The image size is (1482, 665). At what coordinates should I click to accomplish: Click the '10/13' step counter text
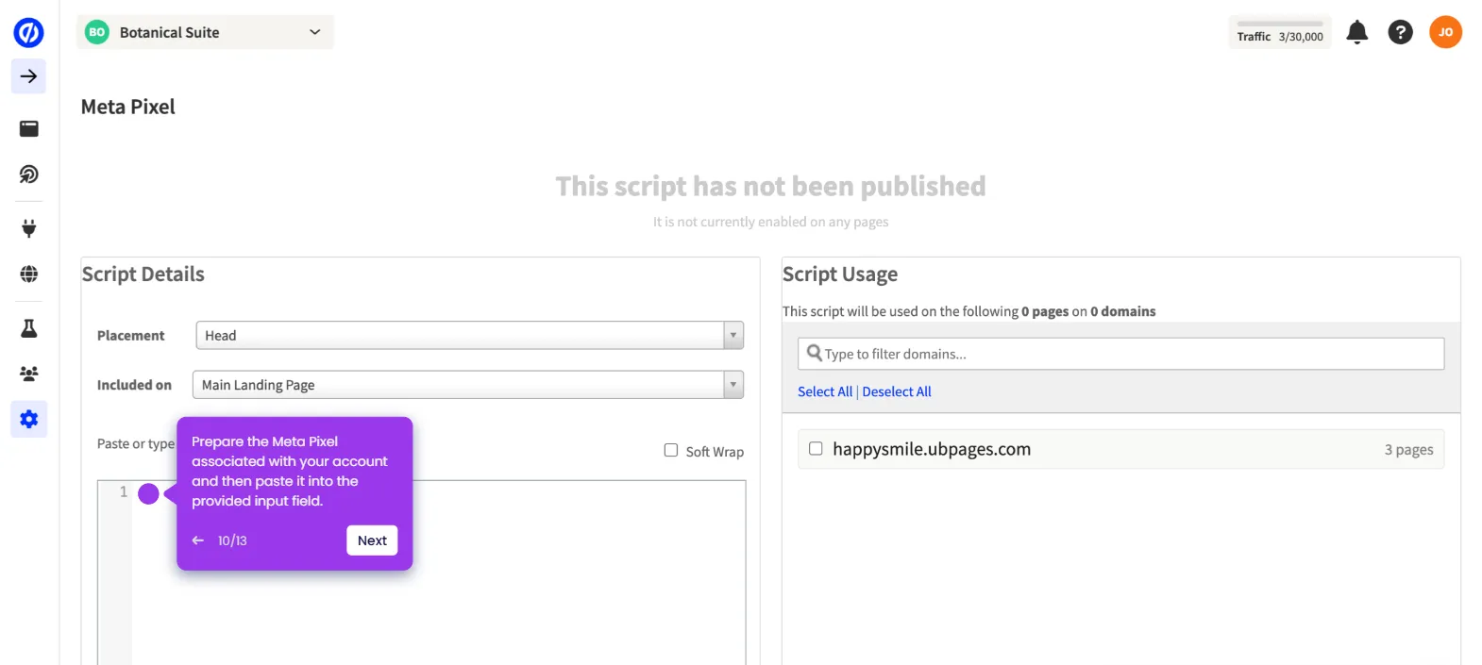pos(232,540)
